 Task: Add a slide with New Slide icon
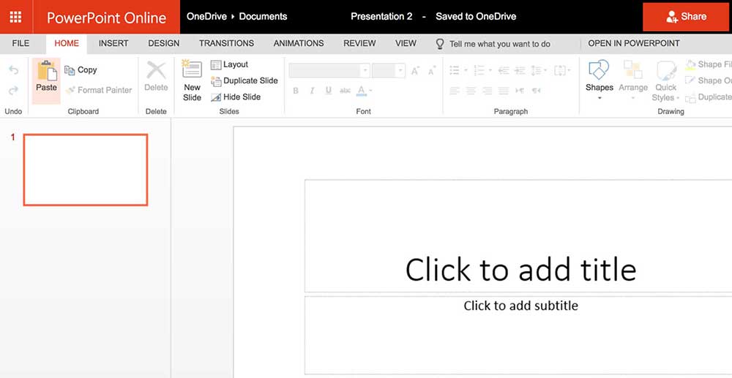(192, 72)
